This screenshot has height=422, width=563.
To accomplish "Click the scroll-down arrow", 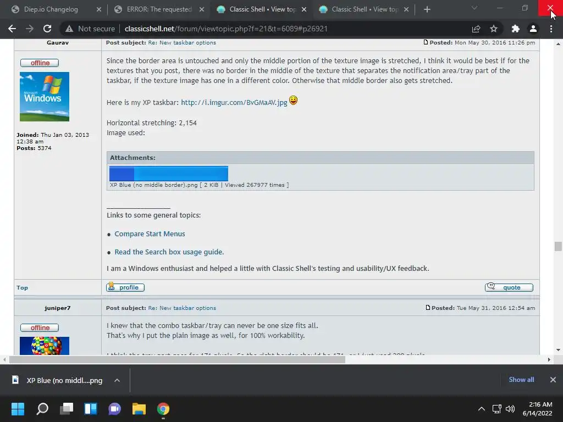I will click(x=558, y=350).
